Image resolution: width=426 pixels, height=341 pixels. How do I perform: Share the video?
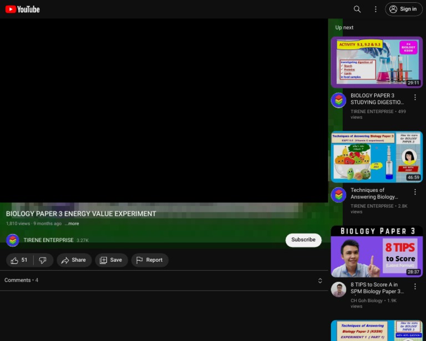tap(74, 260)
